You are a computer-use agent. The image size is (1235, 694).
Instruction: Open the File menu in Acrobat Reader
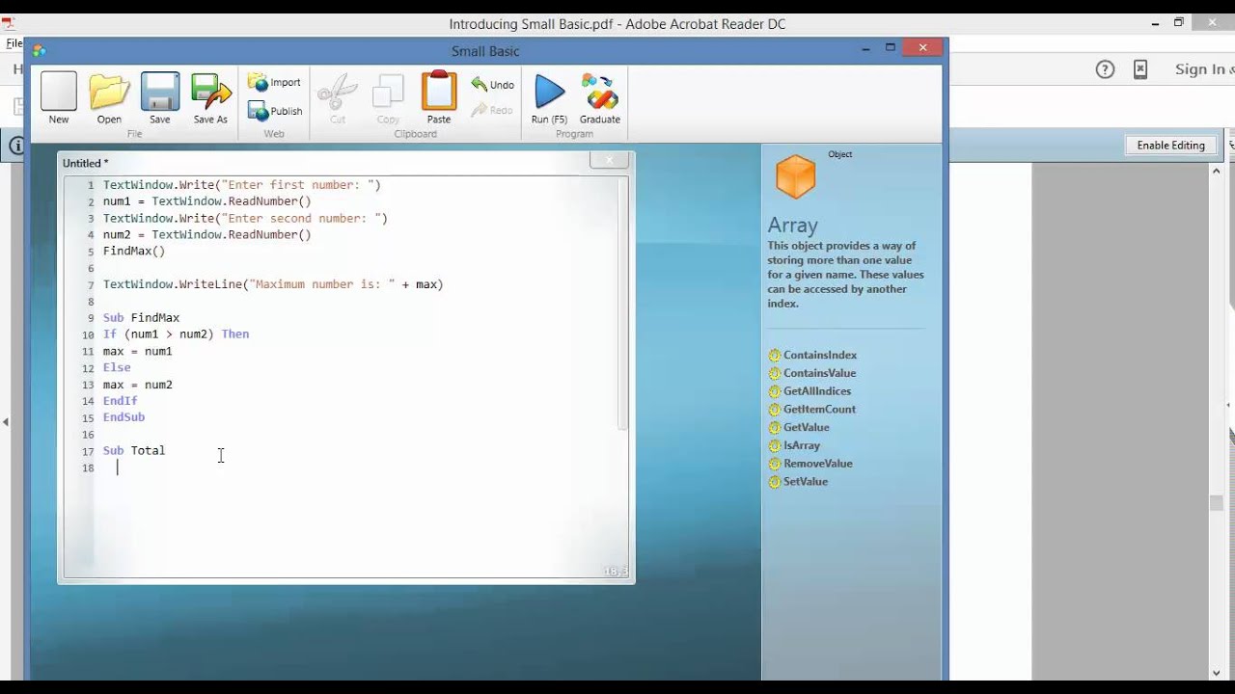tap(14, 43)
